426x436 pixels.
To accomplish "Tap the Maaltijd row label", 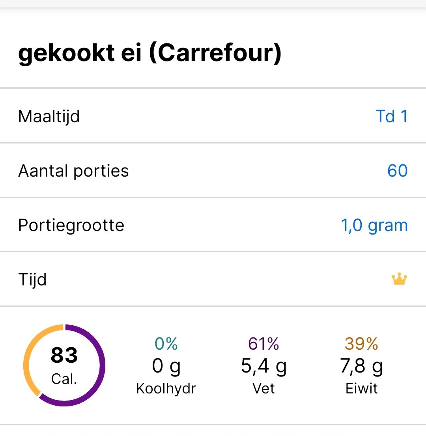I will pyautogui.click(x=49, y=117).
